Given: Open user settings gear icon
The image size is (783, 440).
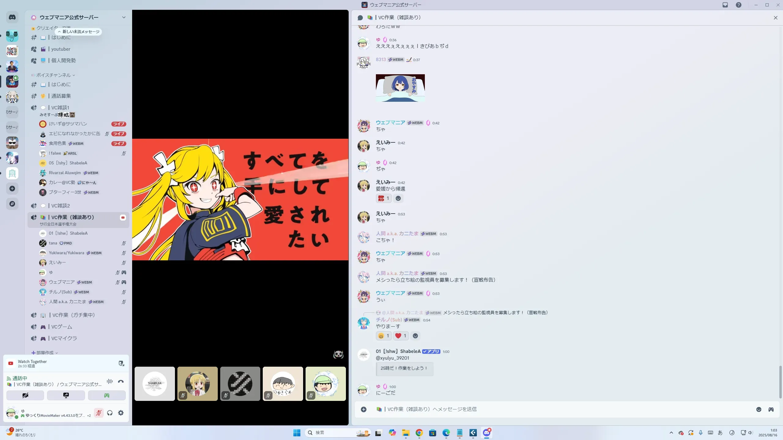Looking at the screenshot, I should 121,413.
